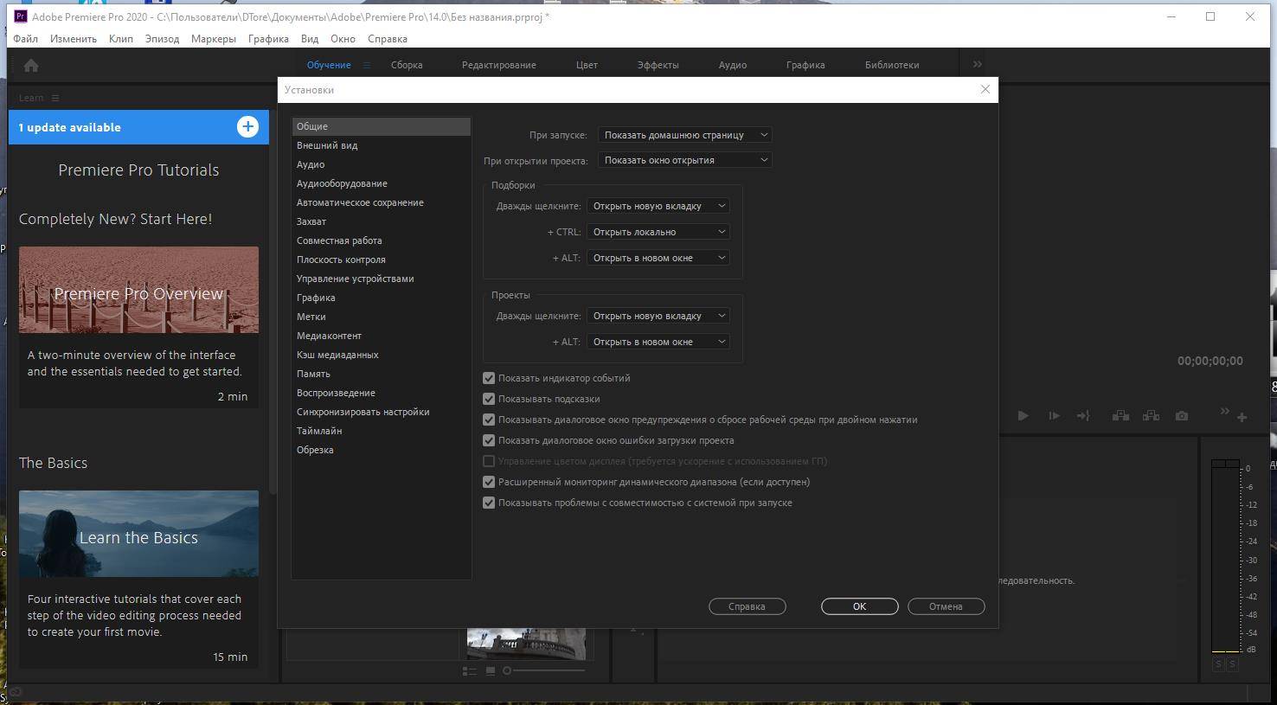
Task: Toggle 'Показывать подсказки' checkbox
Action: pos(489,399)
